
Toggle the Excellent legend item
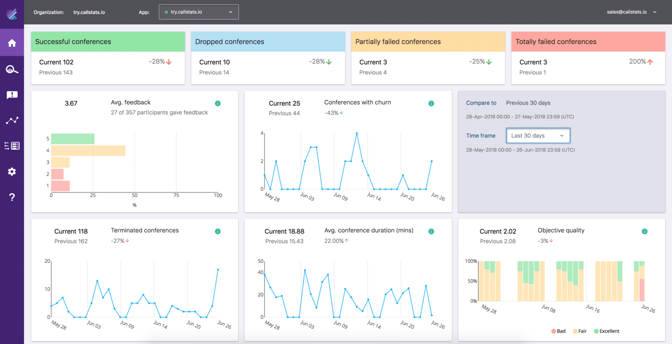click(x=607, y=331)
